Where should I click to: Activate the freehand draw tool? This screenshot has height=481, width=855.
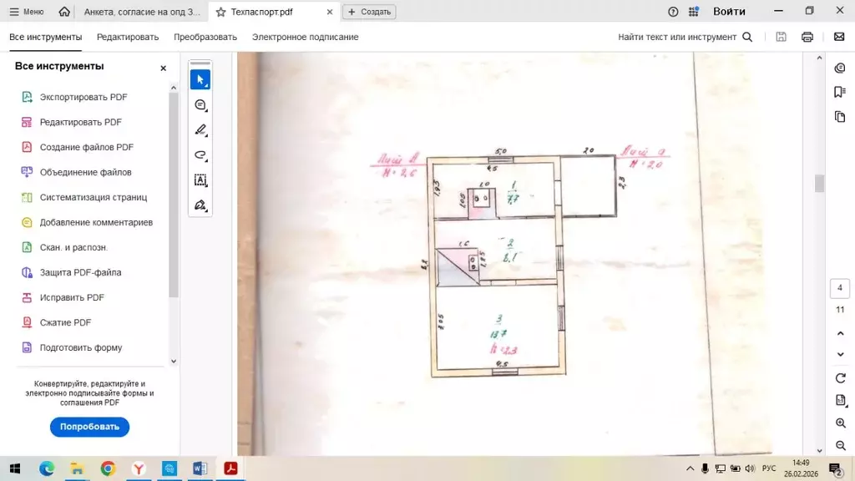point(200,155)
